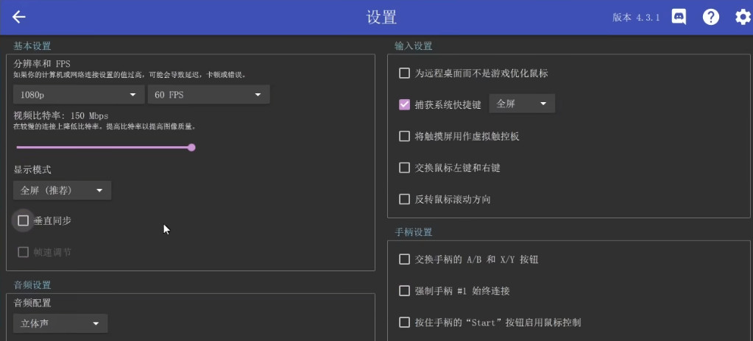753x341 pixels.
Task: Click the video bitrate slider handle
Action: pos(191,148)
